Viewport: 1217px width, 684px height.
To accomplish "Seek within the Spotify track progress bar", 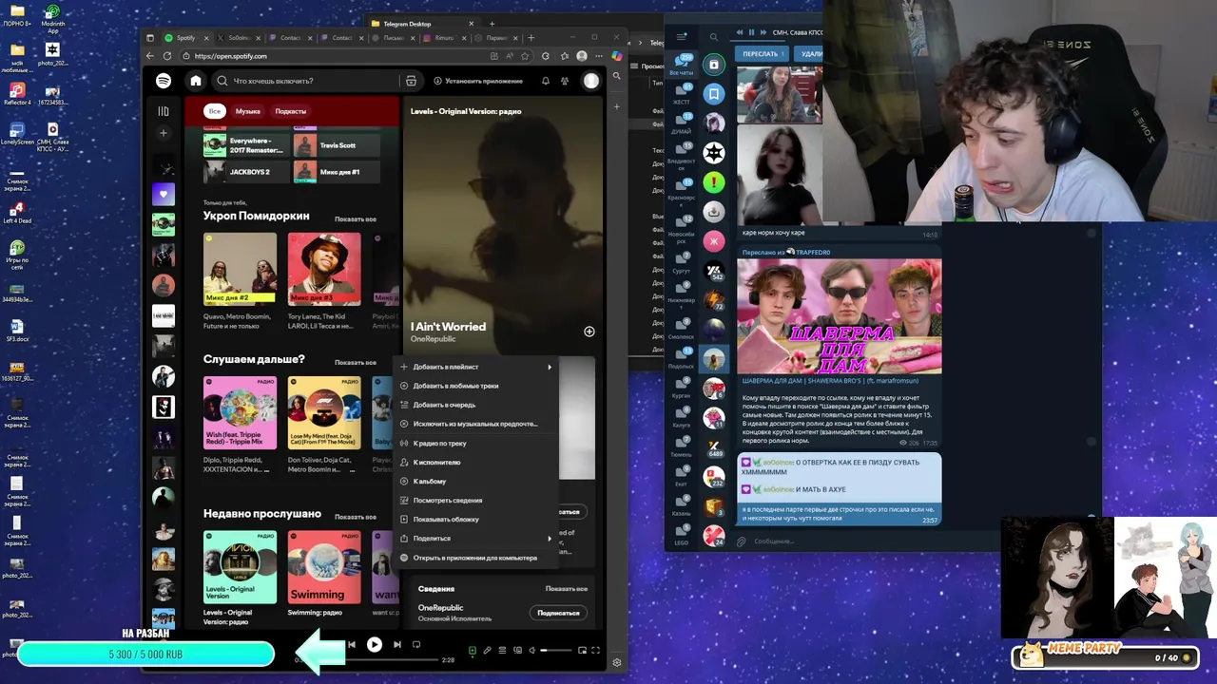I will 369,659.
